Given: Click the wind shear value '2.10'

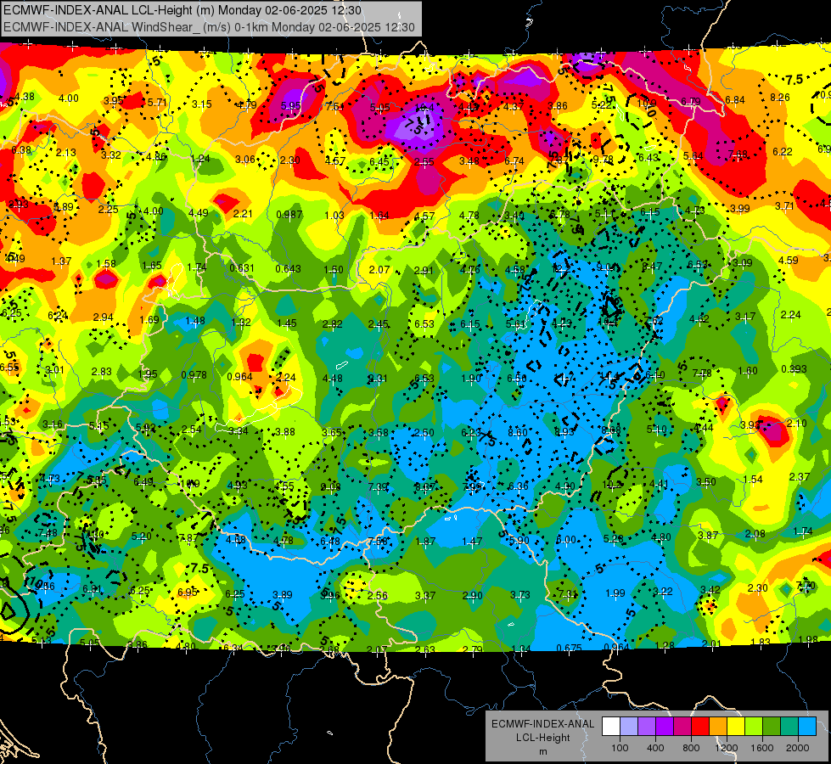Looking at the screenshot, I should tap(797, 423).
